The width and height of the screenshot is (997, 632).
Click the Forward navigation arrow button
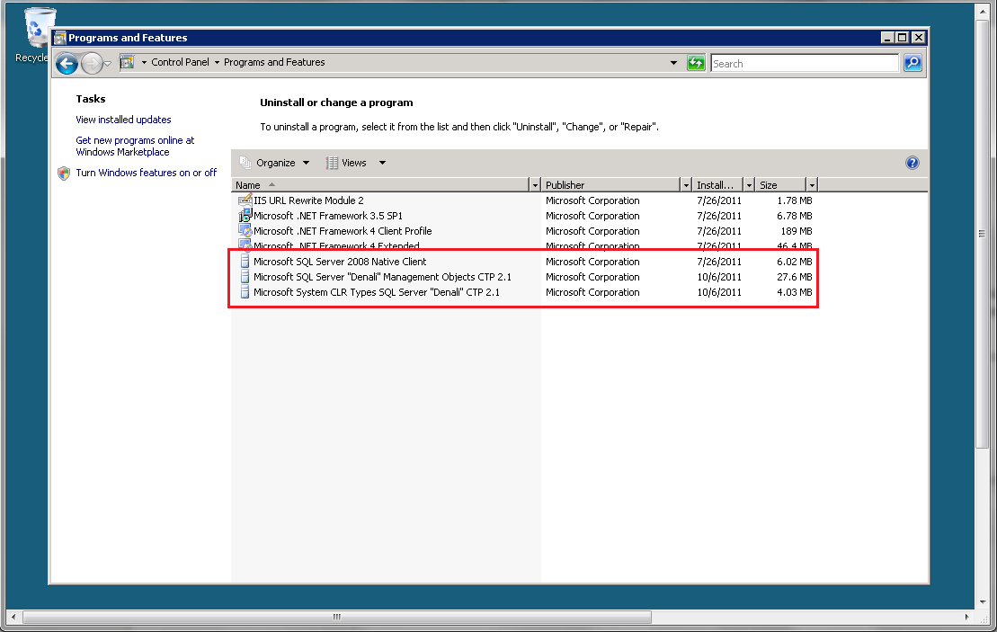92,63
